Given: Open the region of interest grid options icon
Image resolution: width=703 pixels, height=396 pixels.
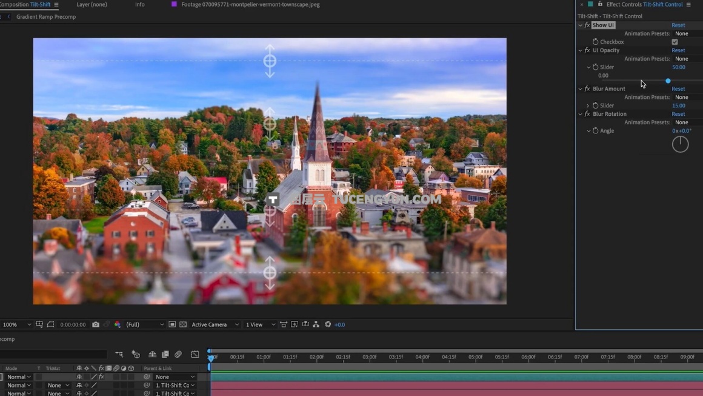Looking at the screenshot, I should point(39,324).
